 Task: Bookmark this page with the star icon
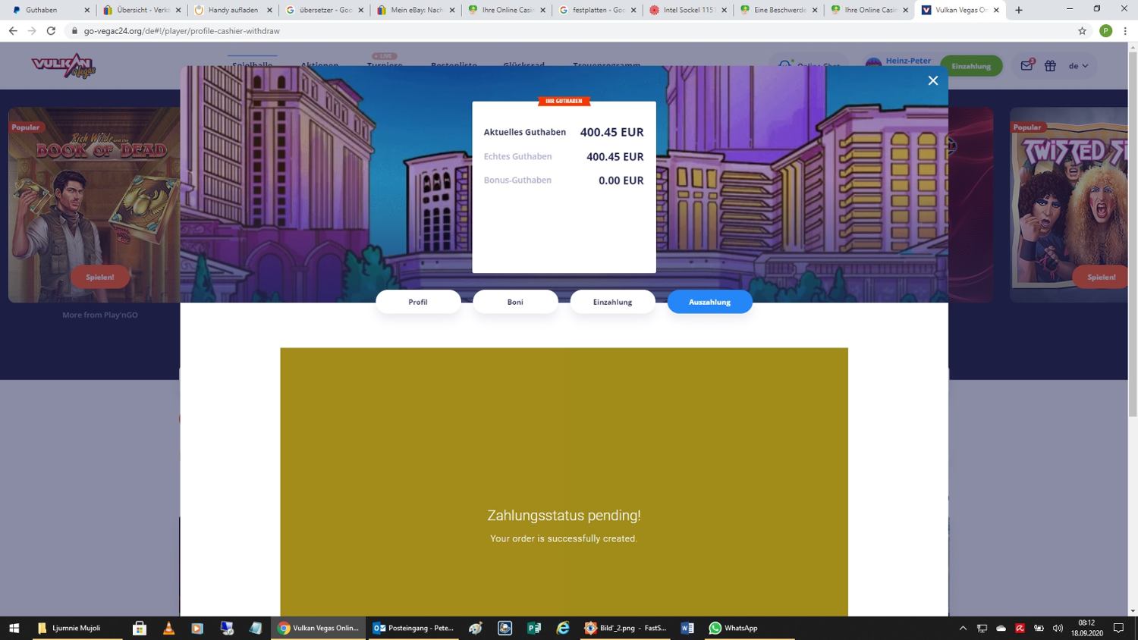pyautogui.click(x=1082, y=31)
